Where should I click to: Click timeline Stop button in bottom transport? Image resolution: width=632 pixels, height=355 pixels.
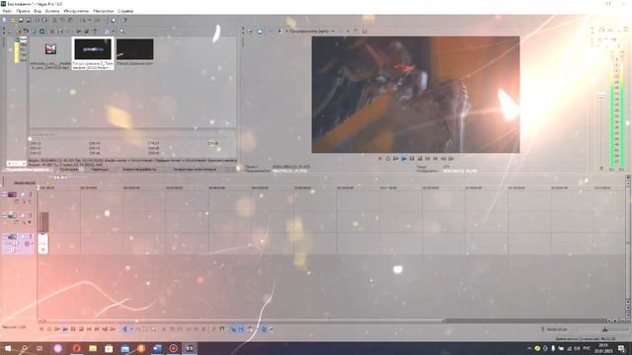tap(81, 329)
